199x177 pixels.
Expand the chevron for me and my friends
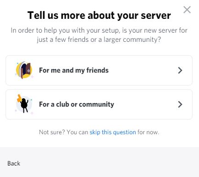180,70
